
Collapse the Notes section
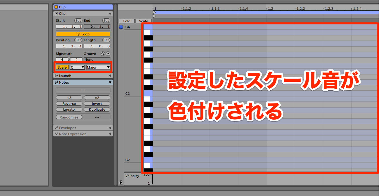[110, 83]
